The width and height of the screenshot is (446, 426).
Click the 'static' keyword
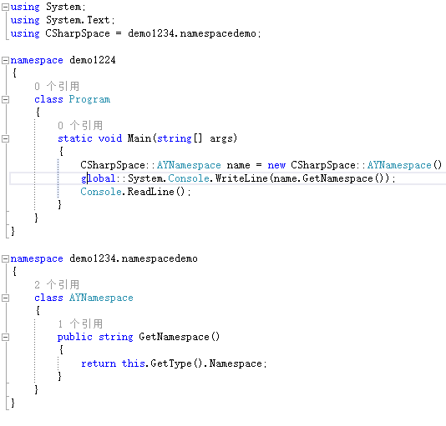click(75, 138)
